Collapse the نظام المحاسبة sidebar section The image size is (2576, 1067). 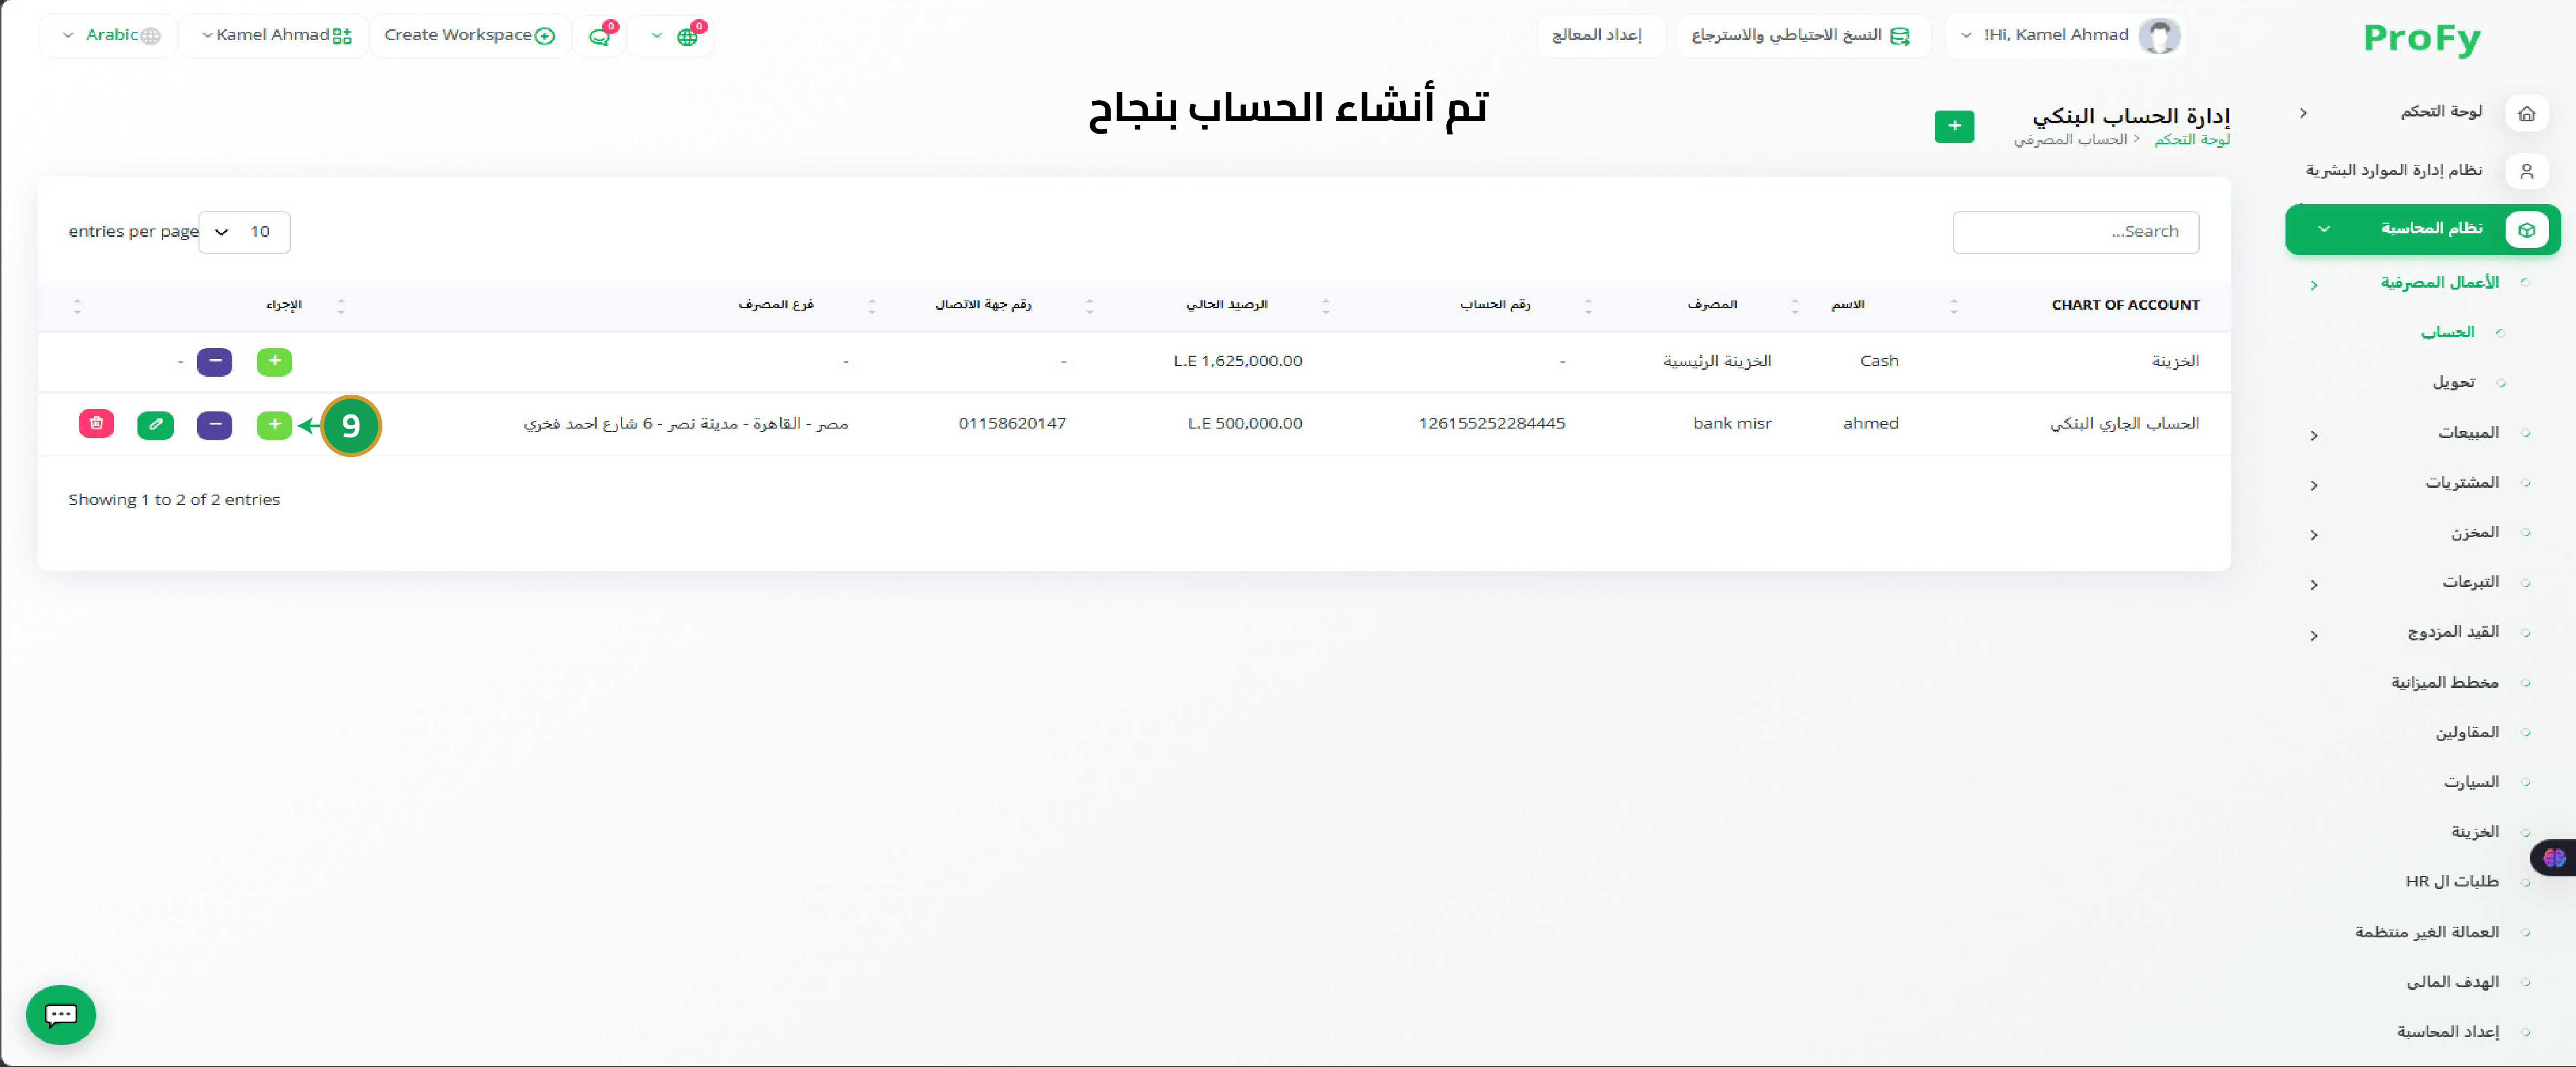click(x=2324, y=229)
